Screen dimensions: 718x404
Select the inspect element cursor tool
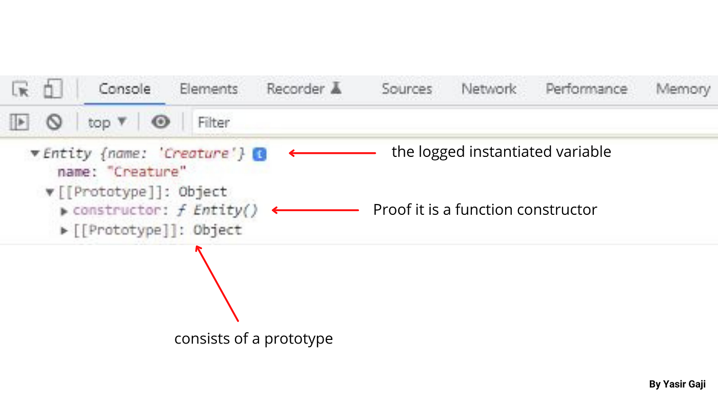19,89
